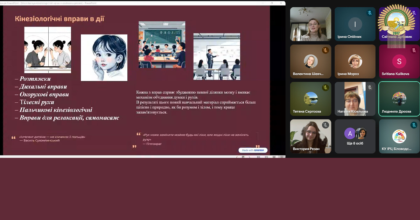
Task: Click 'Made with Gamma' badge
Action: coord(253,150)
